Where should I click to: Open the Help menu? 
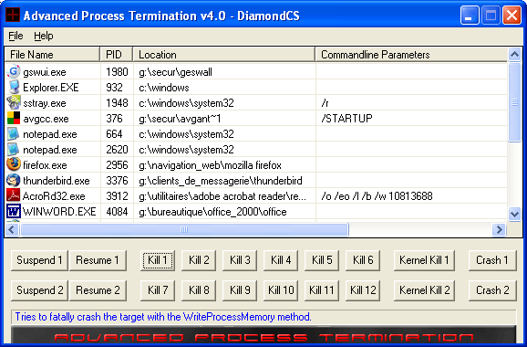click(44, 36)
